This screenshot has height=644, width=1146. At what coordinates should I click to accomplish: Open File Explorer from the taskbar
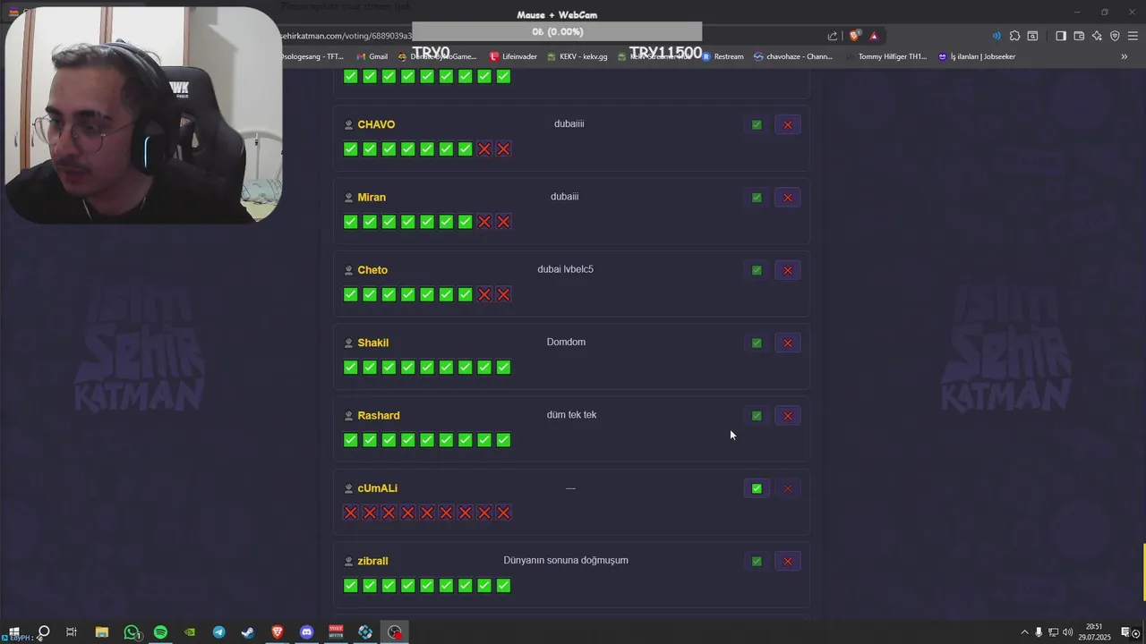pyautogui.click(x=102, y=632)
